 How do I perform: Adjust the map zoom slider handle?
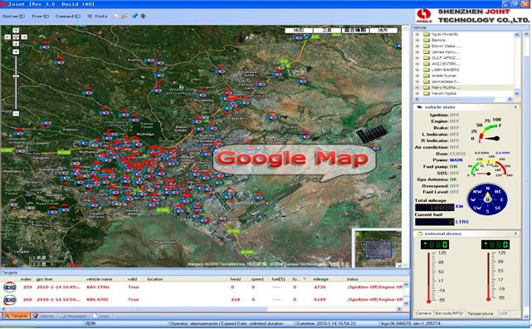coord(16,76)
